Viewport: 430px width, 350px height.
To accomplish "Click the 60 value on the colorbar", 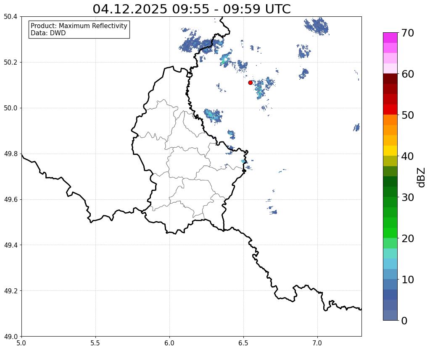I will pyautogui.click(x=408, y=74).
